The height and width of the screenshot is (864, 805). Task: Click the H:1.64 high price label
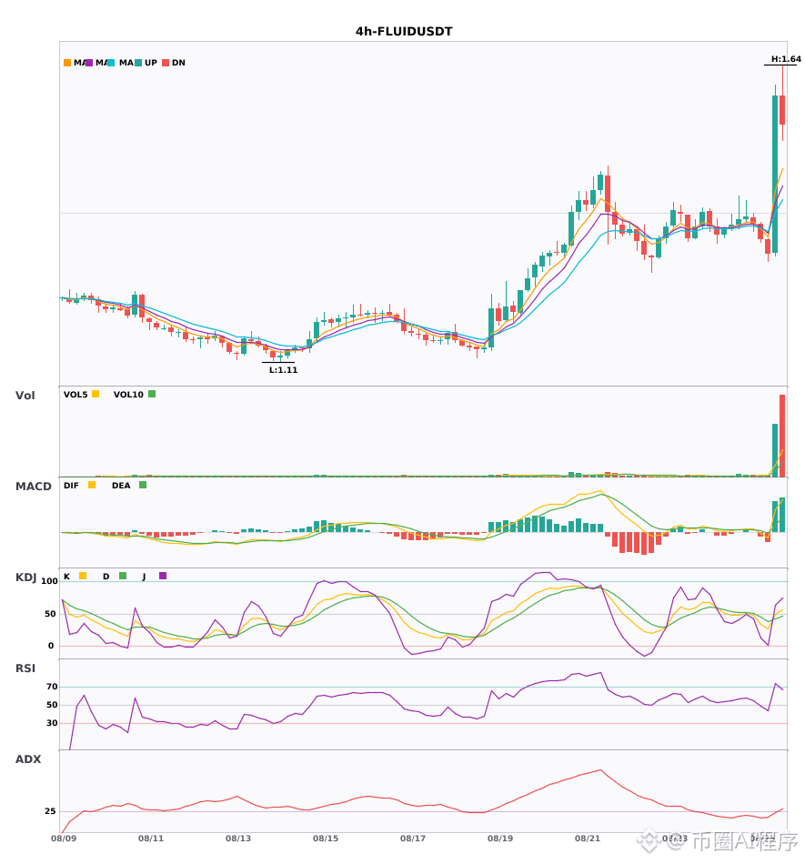[x=786, y=59]
